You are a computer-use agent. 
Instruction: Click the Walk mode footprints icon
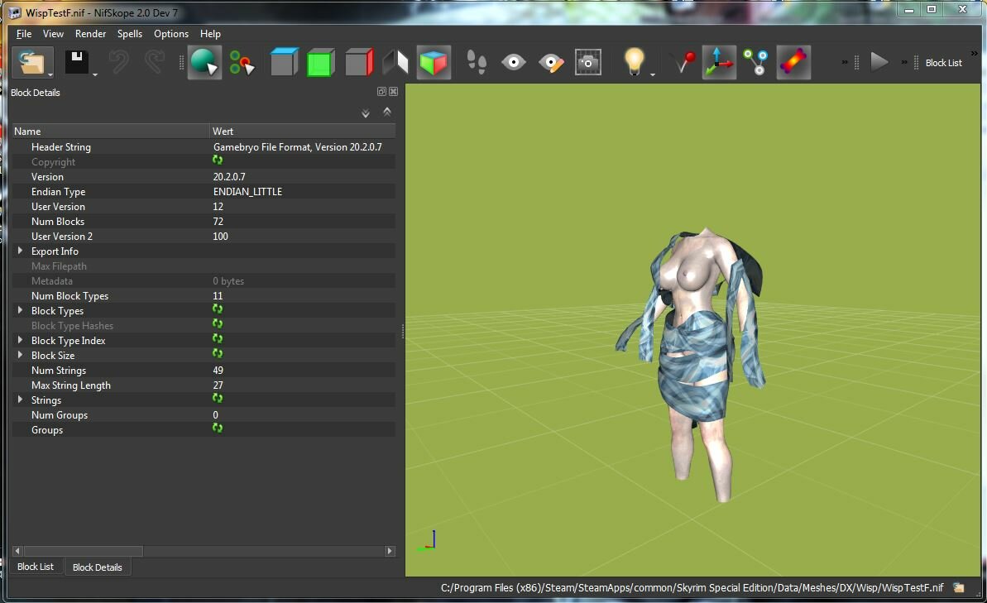(x=477, y=62)
